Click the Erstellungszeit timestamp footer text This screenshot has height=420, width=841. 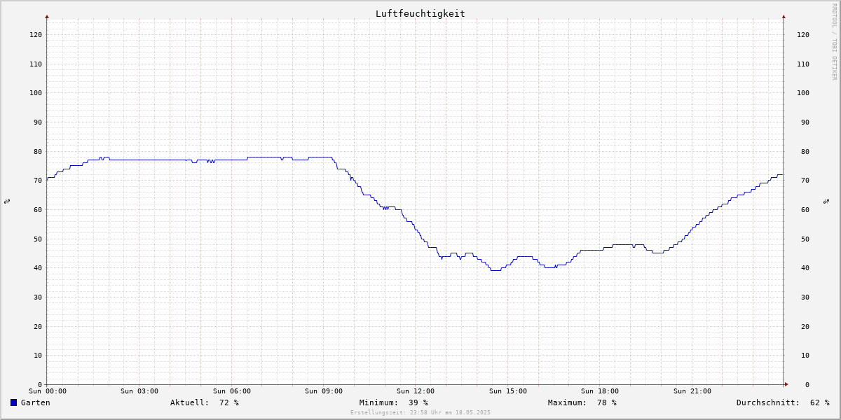click(420, 412)
